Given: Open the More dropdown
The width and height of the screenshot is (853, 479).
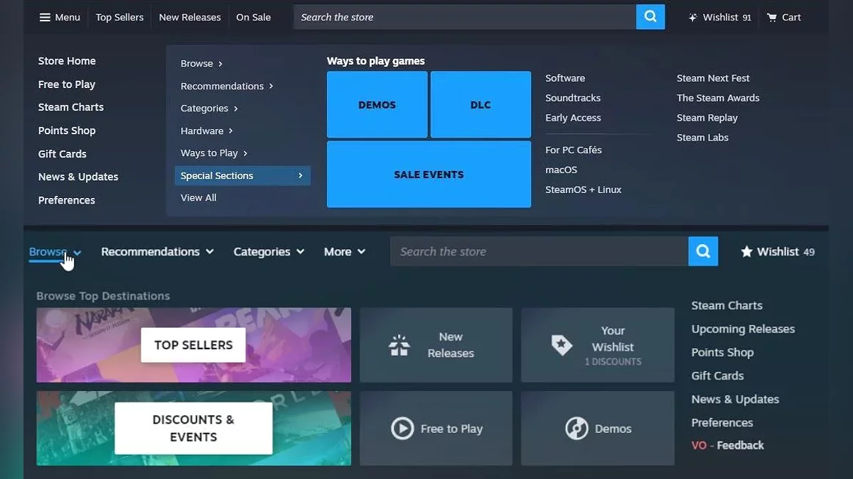Looking at the screenshot, I should click(x=345, y=252).
